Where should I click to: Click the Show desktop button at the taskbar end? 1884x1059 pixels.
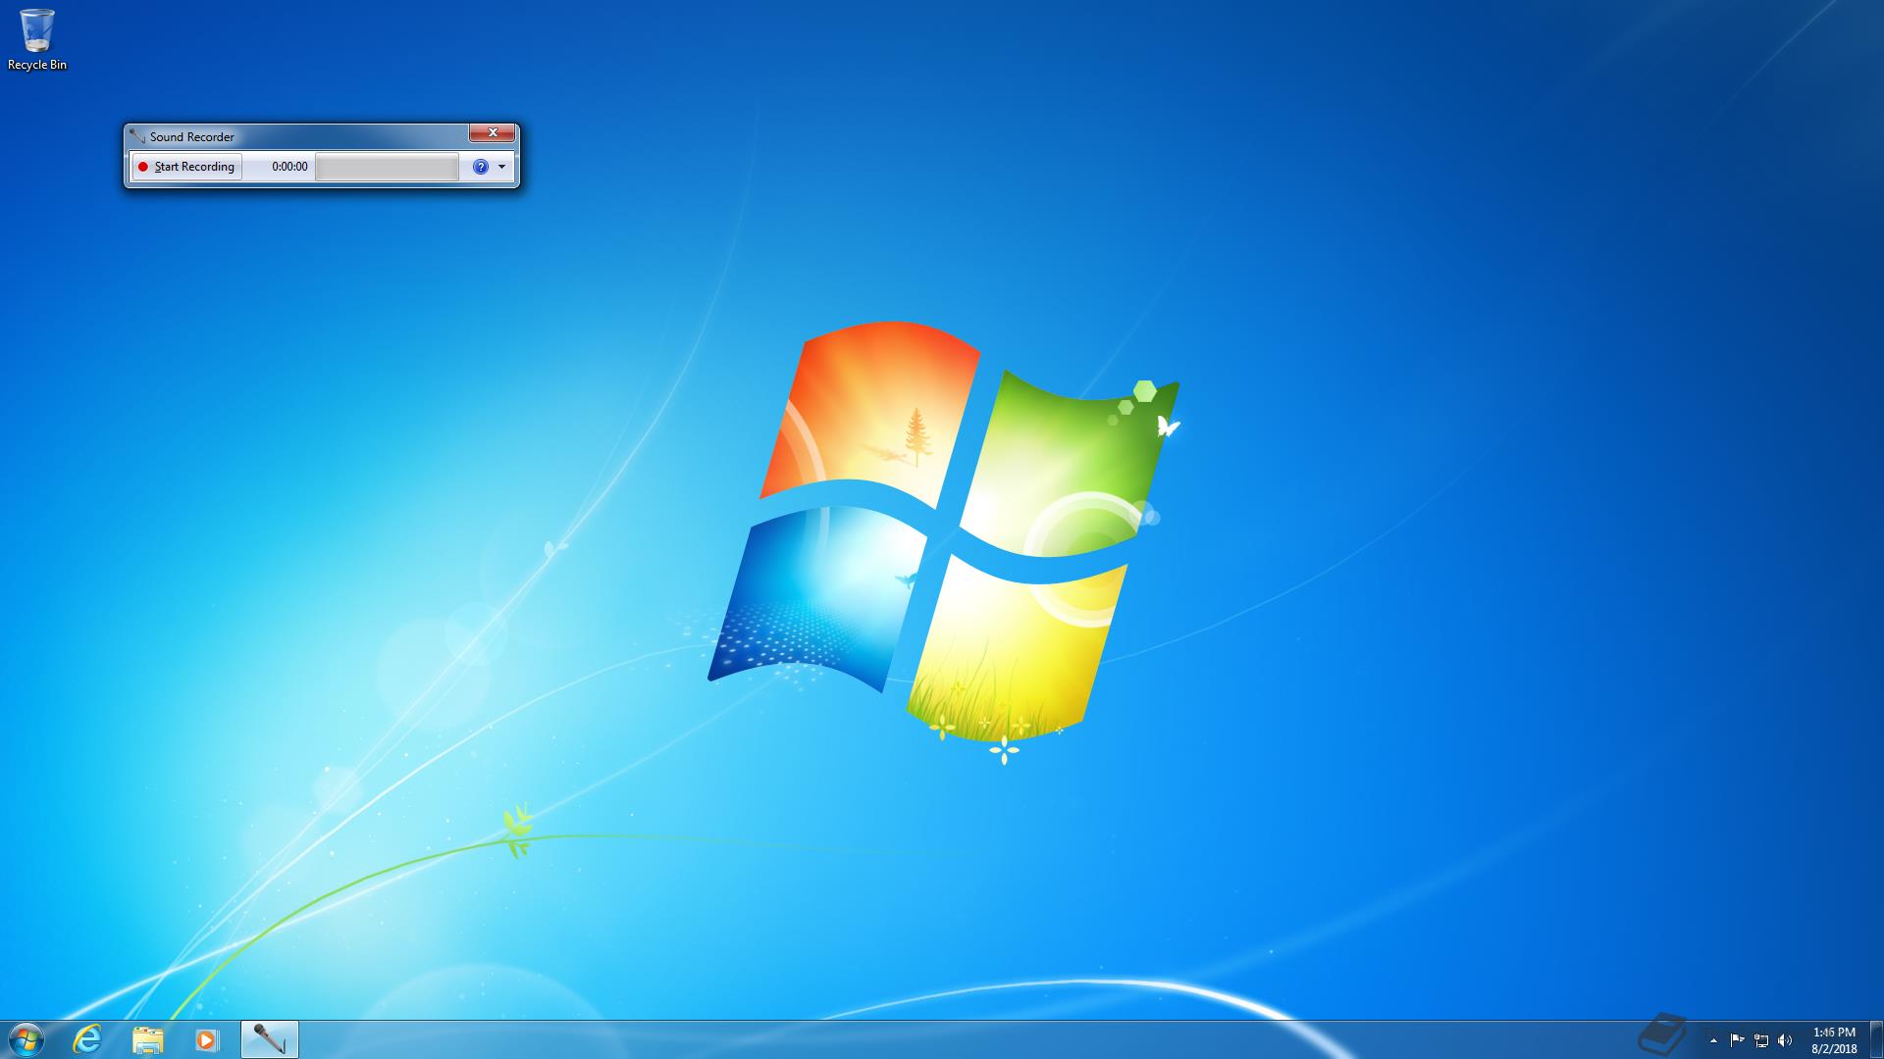tap(1877, 1039)
